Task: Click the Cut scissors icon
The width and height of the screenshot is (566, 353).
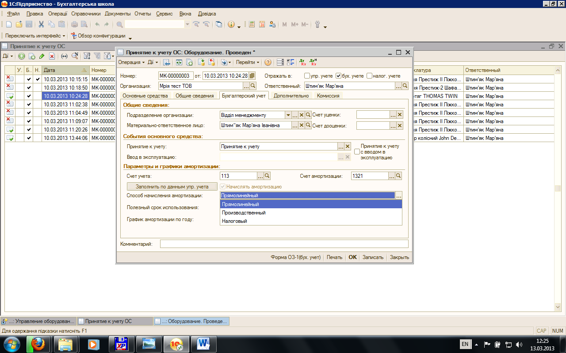Action: [x=41, y=25]
